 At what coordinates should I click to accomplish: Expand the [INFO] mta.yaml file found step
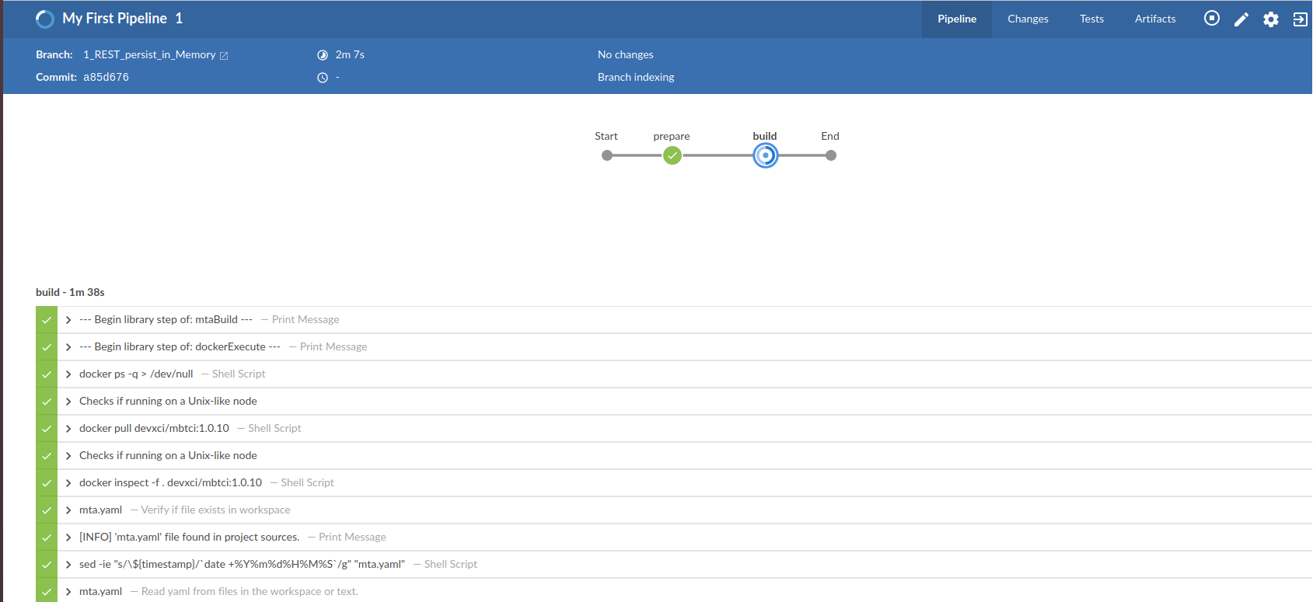point(68,538)
